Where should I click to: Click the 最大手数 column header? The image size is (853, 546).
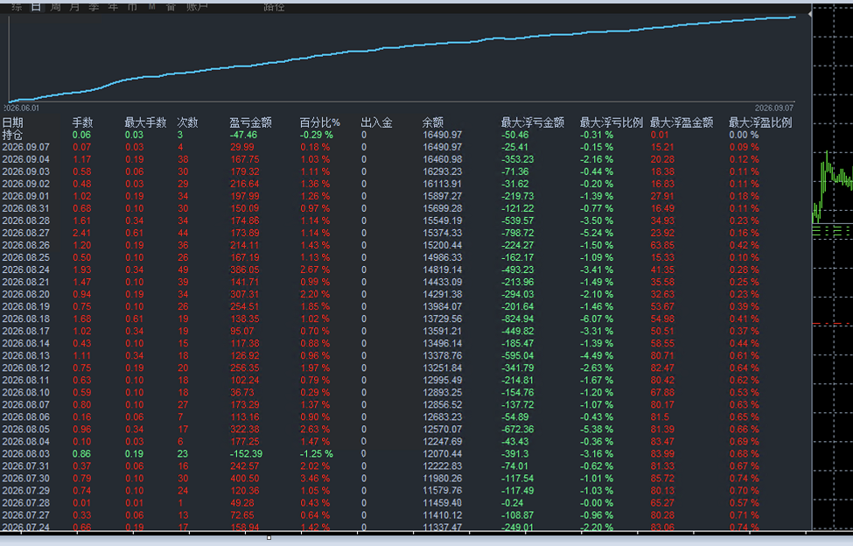tap(144, 122)
